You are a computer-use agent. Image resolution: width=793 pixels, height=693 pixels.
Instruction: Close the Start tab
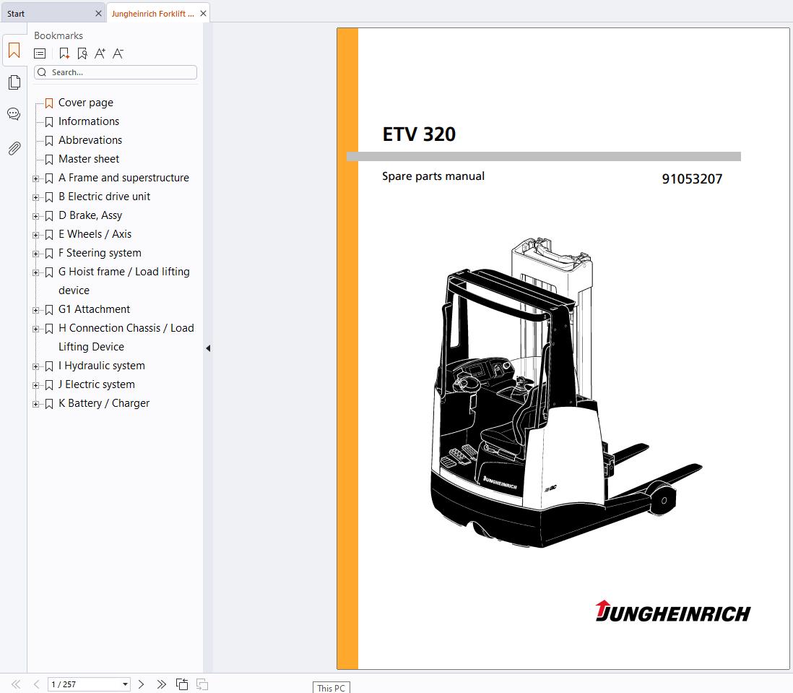coord(98,14)
